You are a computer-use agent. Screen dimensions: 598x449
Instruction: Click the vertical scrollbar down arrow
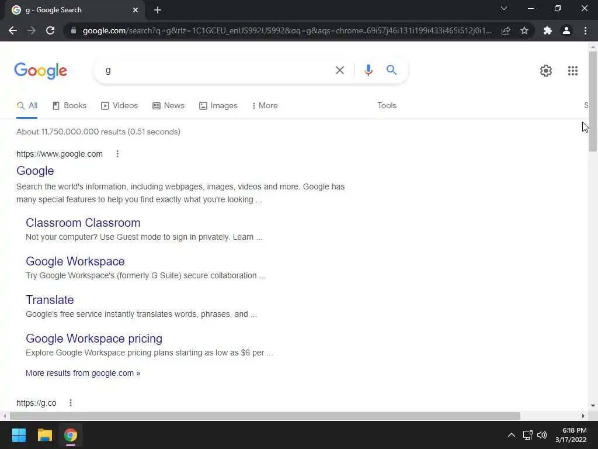point(593,406)
